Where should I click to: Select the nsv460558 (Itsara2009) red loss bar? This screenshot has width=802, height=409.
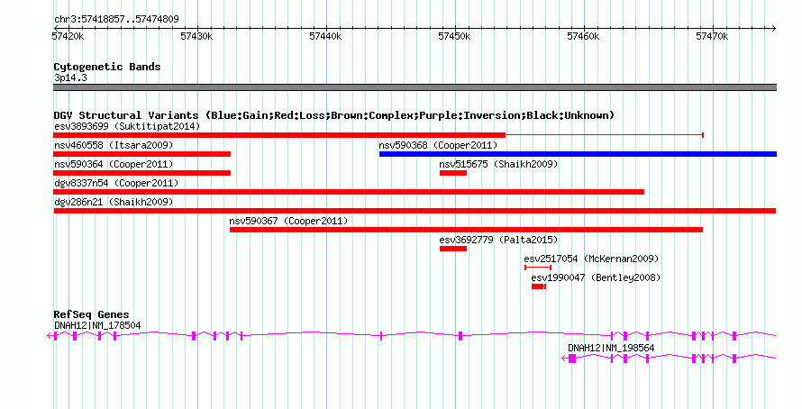[x=141, y=154]
